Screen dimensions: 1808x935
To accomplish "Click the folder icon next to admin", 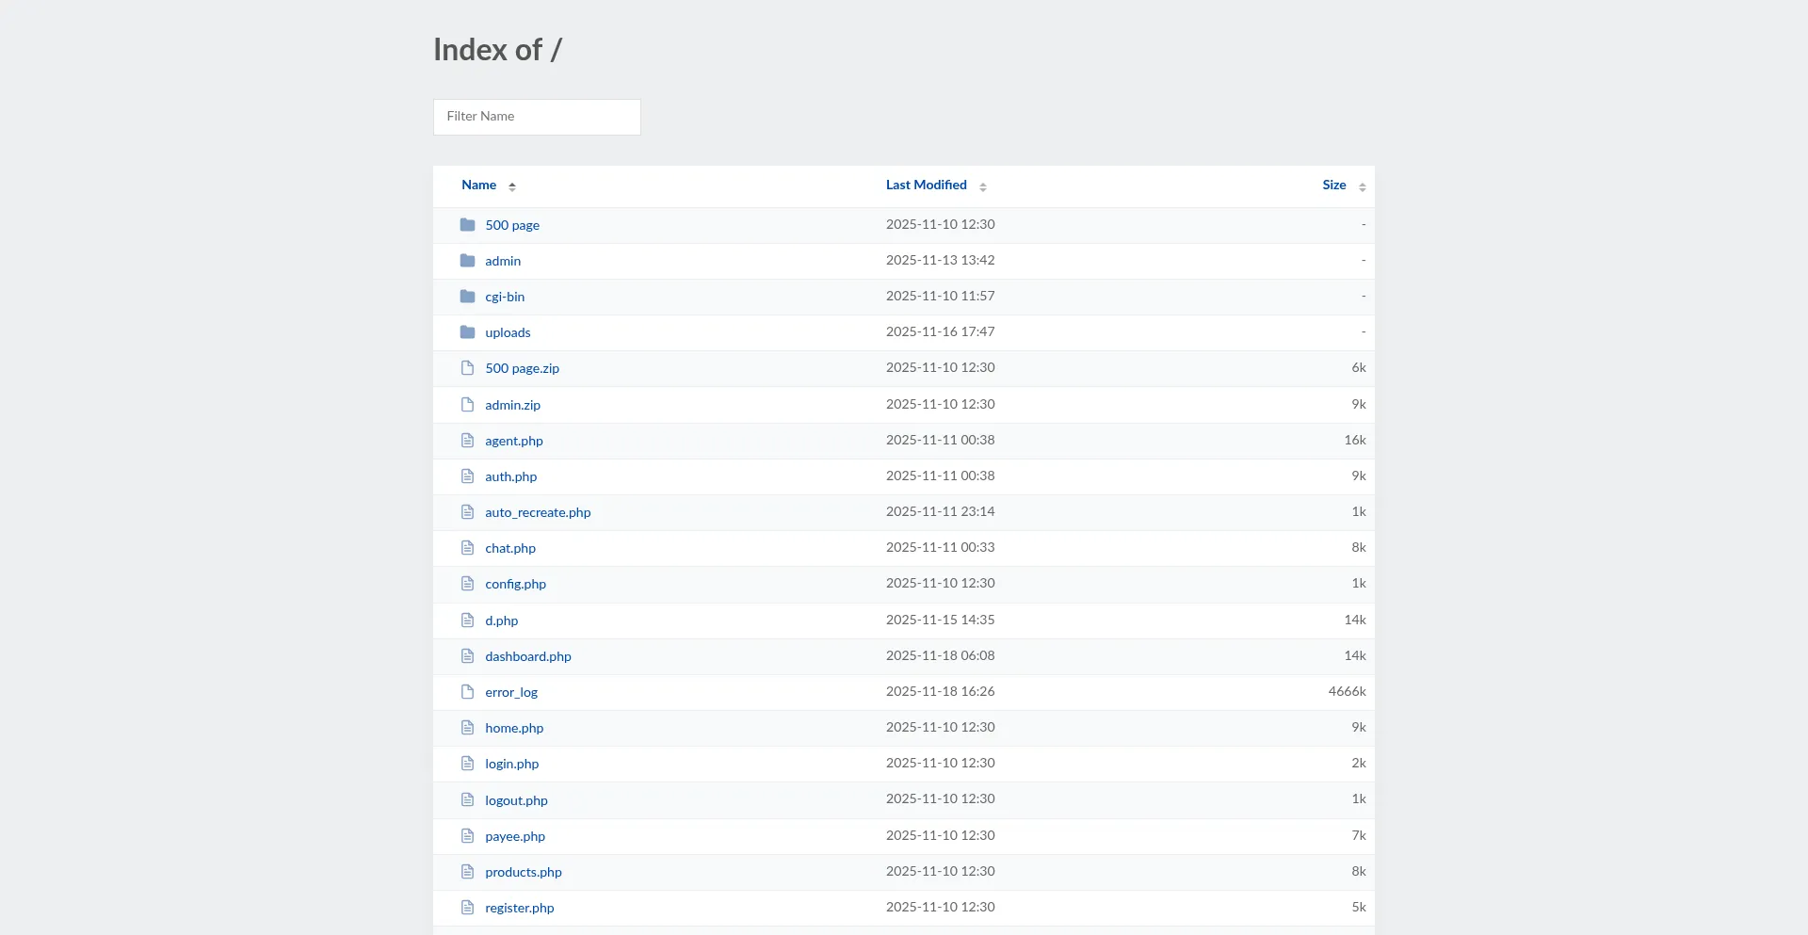I will coord(467,261).
